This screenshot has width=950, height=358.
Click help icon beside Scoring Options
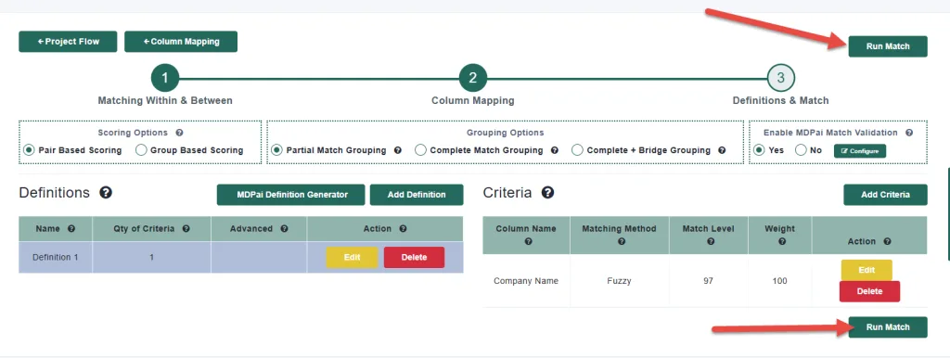tap(179, 133)
